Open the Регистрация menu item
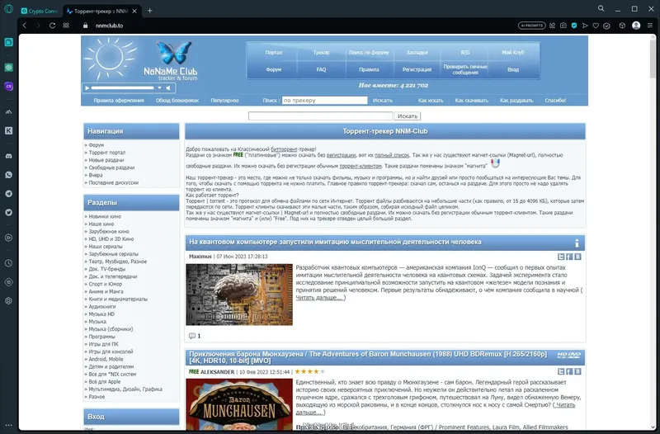The width and height of the screenshot is (660, 434). [x=417, y=69]
